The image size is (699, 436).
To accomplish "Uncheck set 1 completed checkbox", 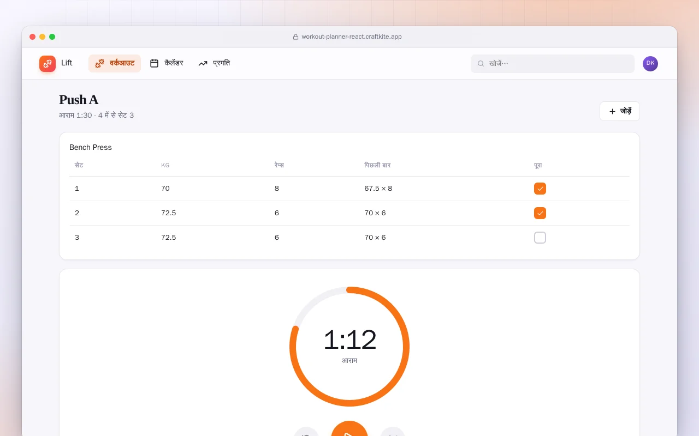I will coord(540,189).
